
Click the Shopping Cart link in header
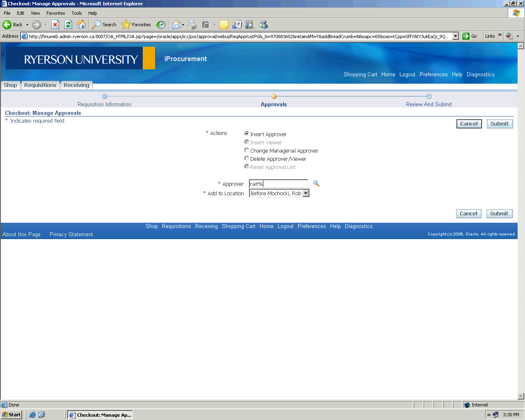(360, 75)
